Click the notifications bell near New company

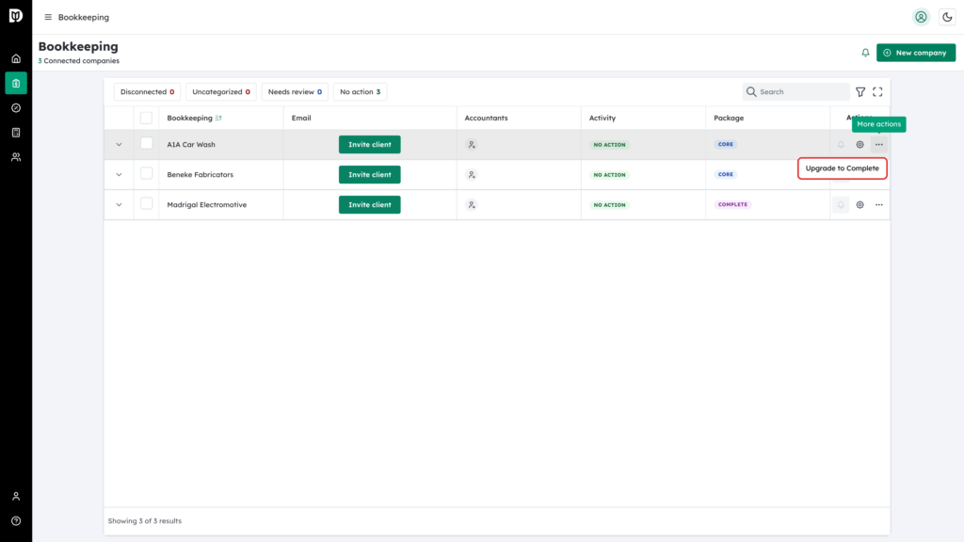(865, 53)
